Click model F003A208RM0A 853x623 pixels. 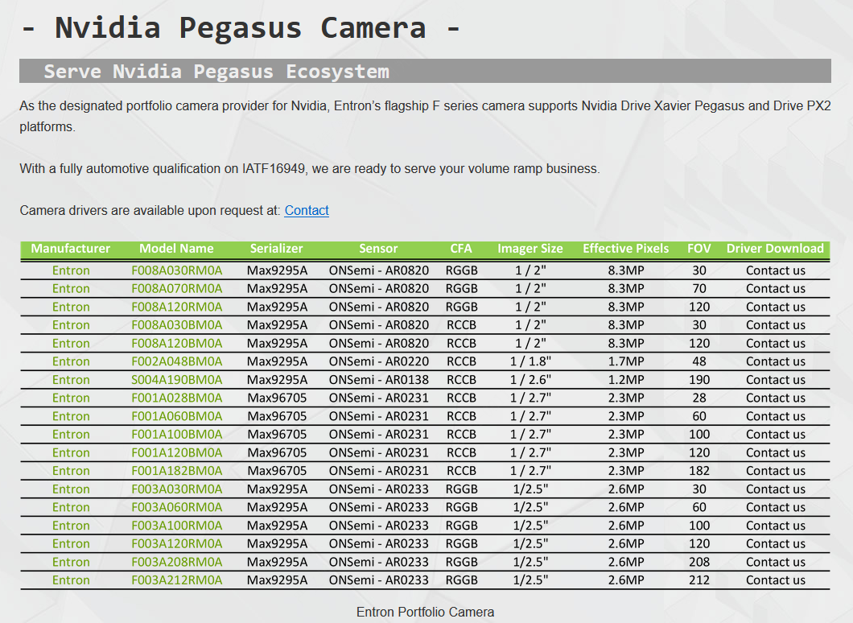[x=177, y=562]
